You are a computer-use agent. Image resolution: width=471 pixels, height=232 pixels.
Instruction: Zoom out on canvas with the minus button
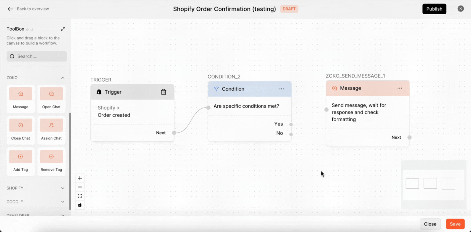[x=80, y=187]
